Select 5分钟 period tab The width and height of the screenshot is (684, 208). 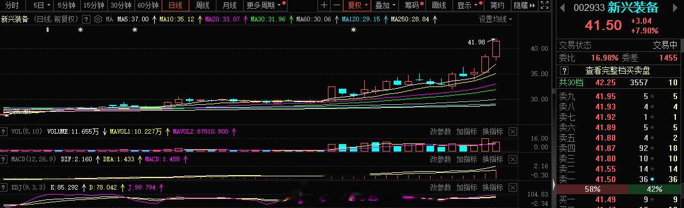tap(66, 5)
